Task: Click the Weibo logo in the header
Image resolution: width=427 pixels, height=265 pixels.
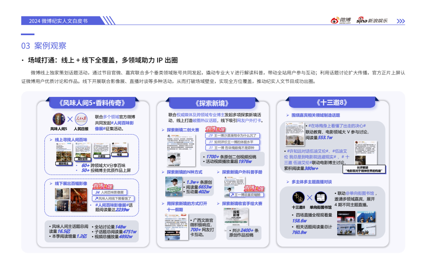Action: point(341,20)
